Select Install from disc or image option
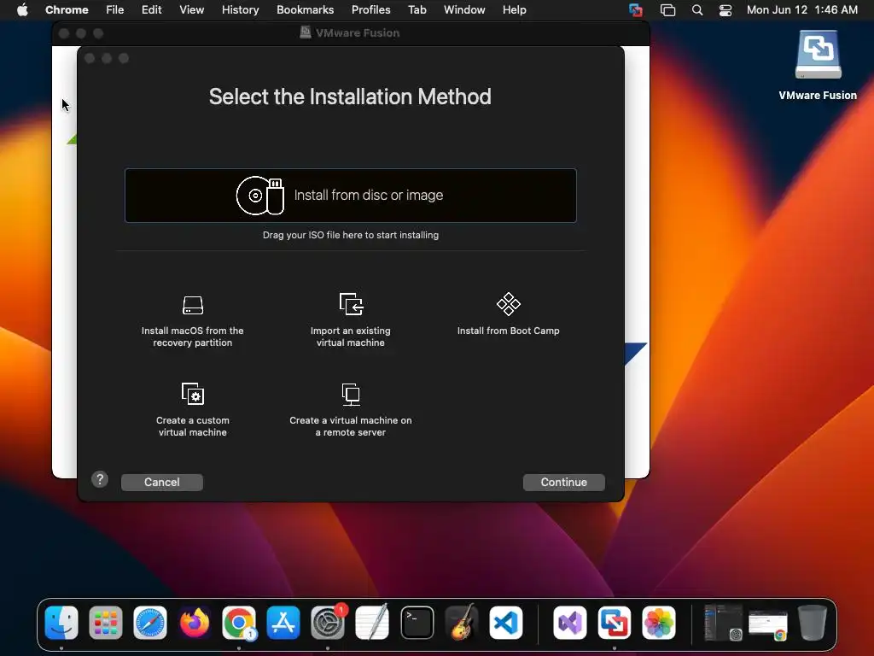Viewport: 874px width, 656px height. point(351,196)
